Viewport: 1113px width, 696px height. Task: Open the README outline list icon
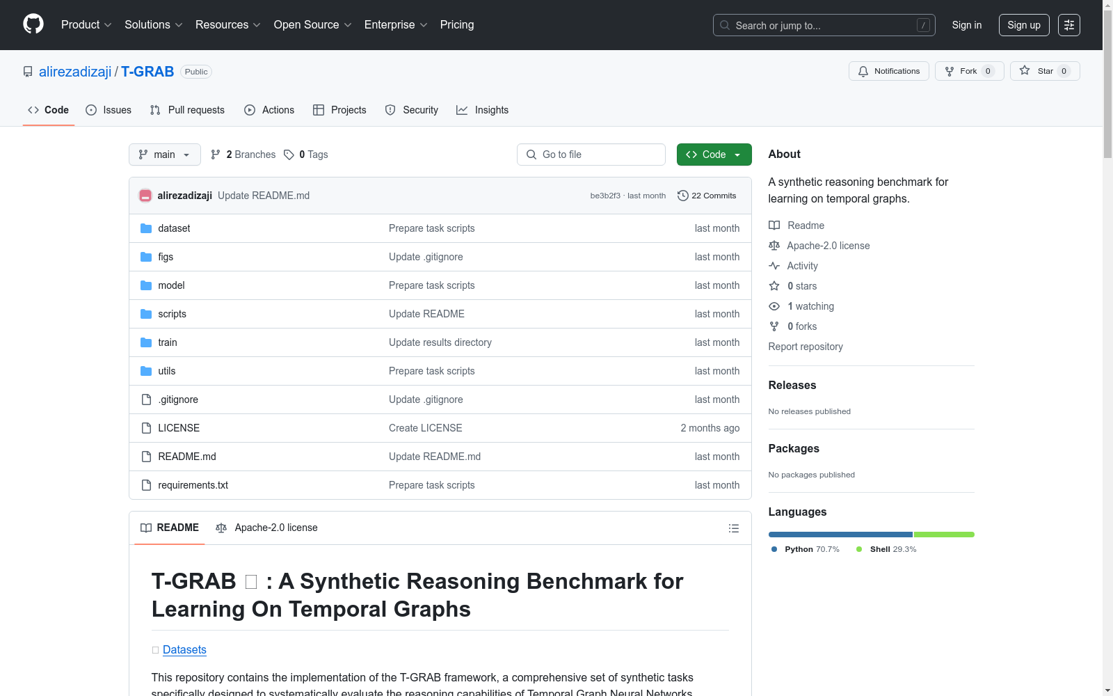tap(733, 528)
